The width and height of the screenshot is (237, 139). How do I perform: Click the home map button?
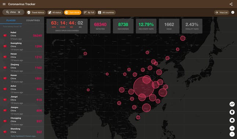[x=232, y=120]
